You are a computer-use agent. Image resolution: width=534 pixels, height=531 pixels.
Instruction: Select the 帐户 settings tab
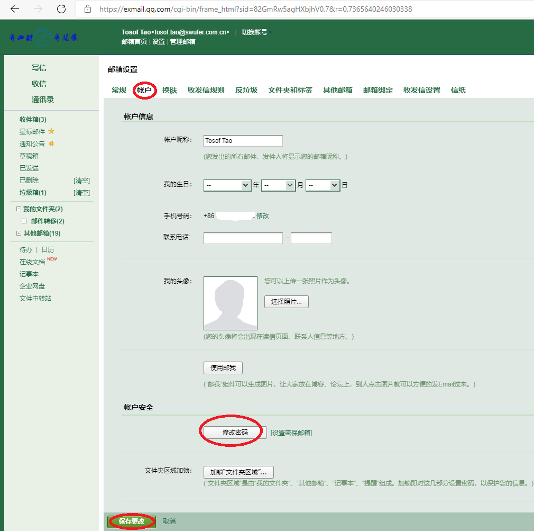coord(144,90)
